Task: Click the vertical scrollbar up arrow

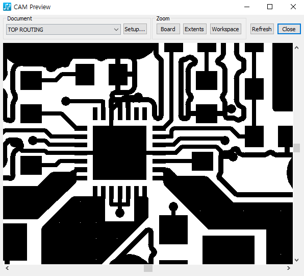Action: pos(296,48)
